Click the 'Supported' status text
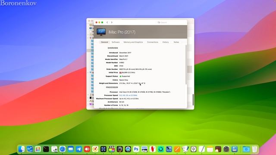276x155 pixels. (x=126, y=76)
